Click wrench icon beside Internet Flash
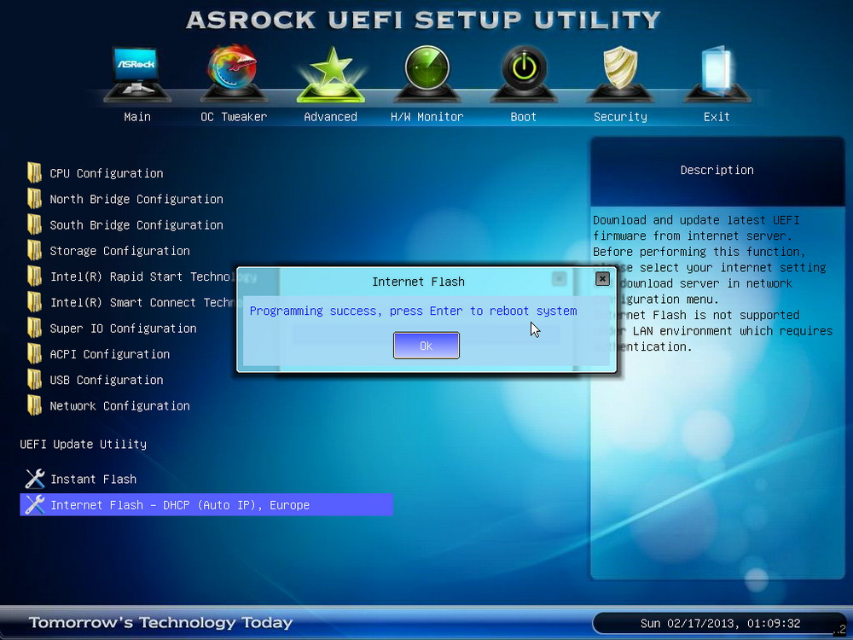This screenshot has height=640, width=853. (x=35, y=504)
